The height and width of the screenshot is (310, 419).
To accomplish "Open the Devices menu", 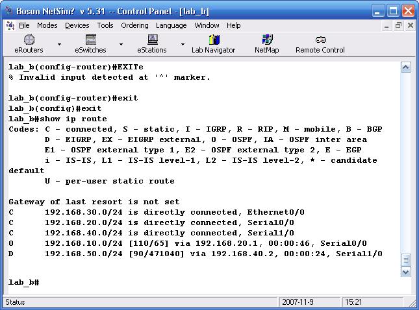I will 77,25.
